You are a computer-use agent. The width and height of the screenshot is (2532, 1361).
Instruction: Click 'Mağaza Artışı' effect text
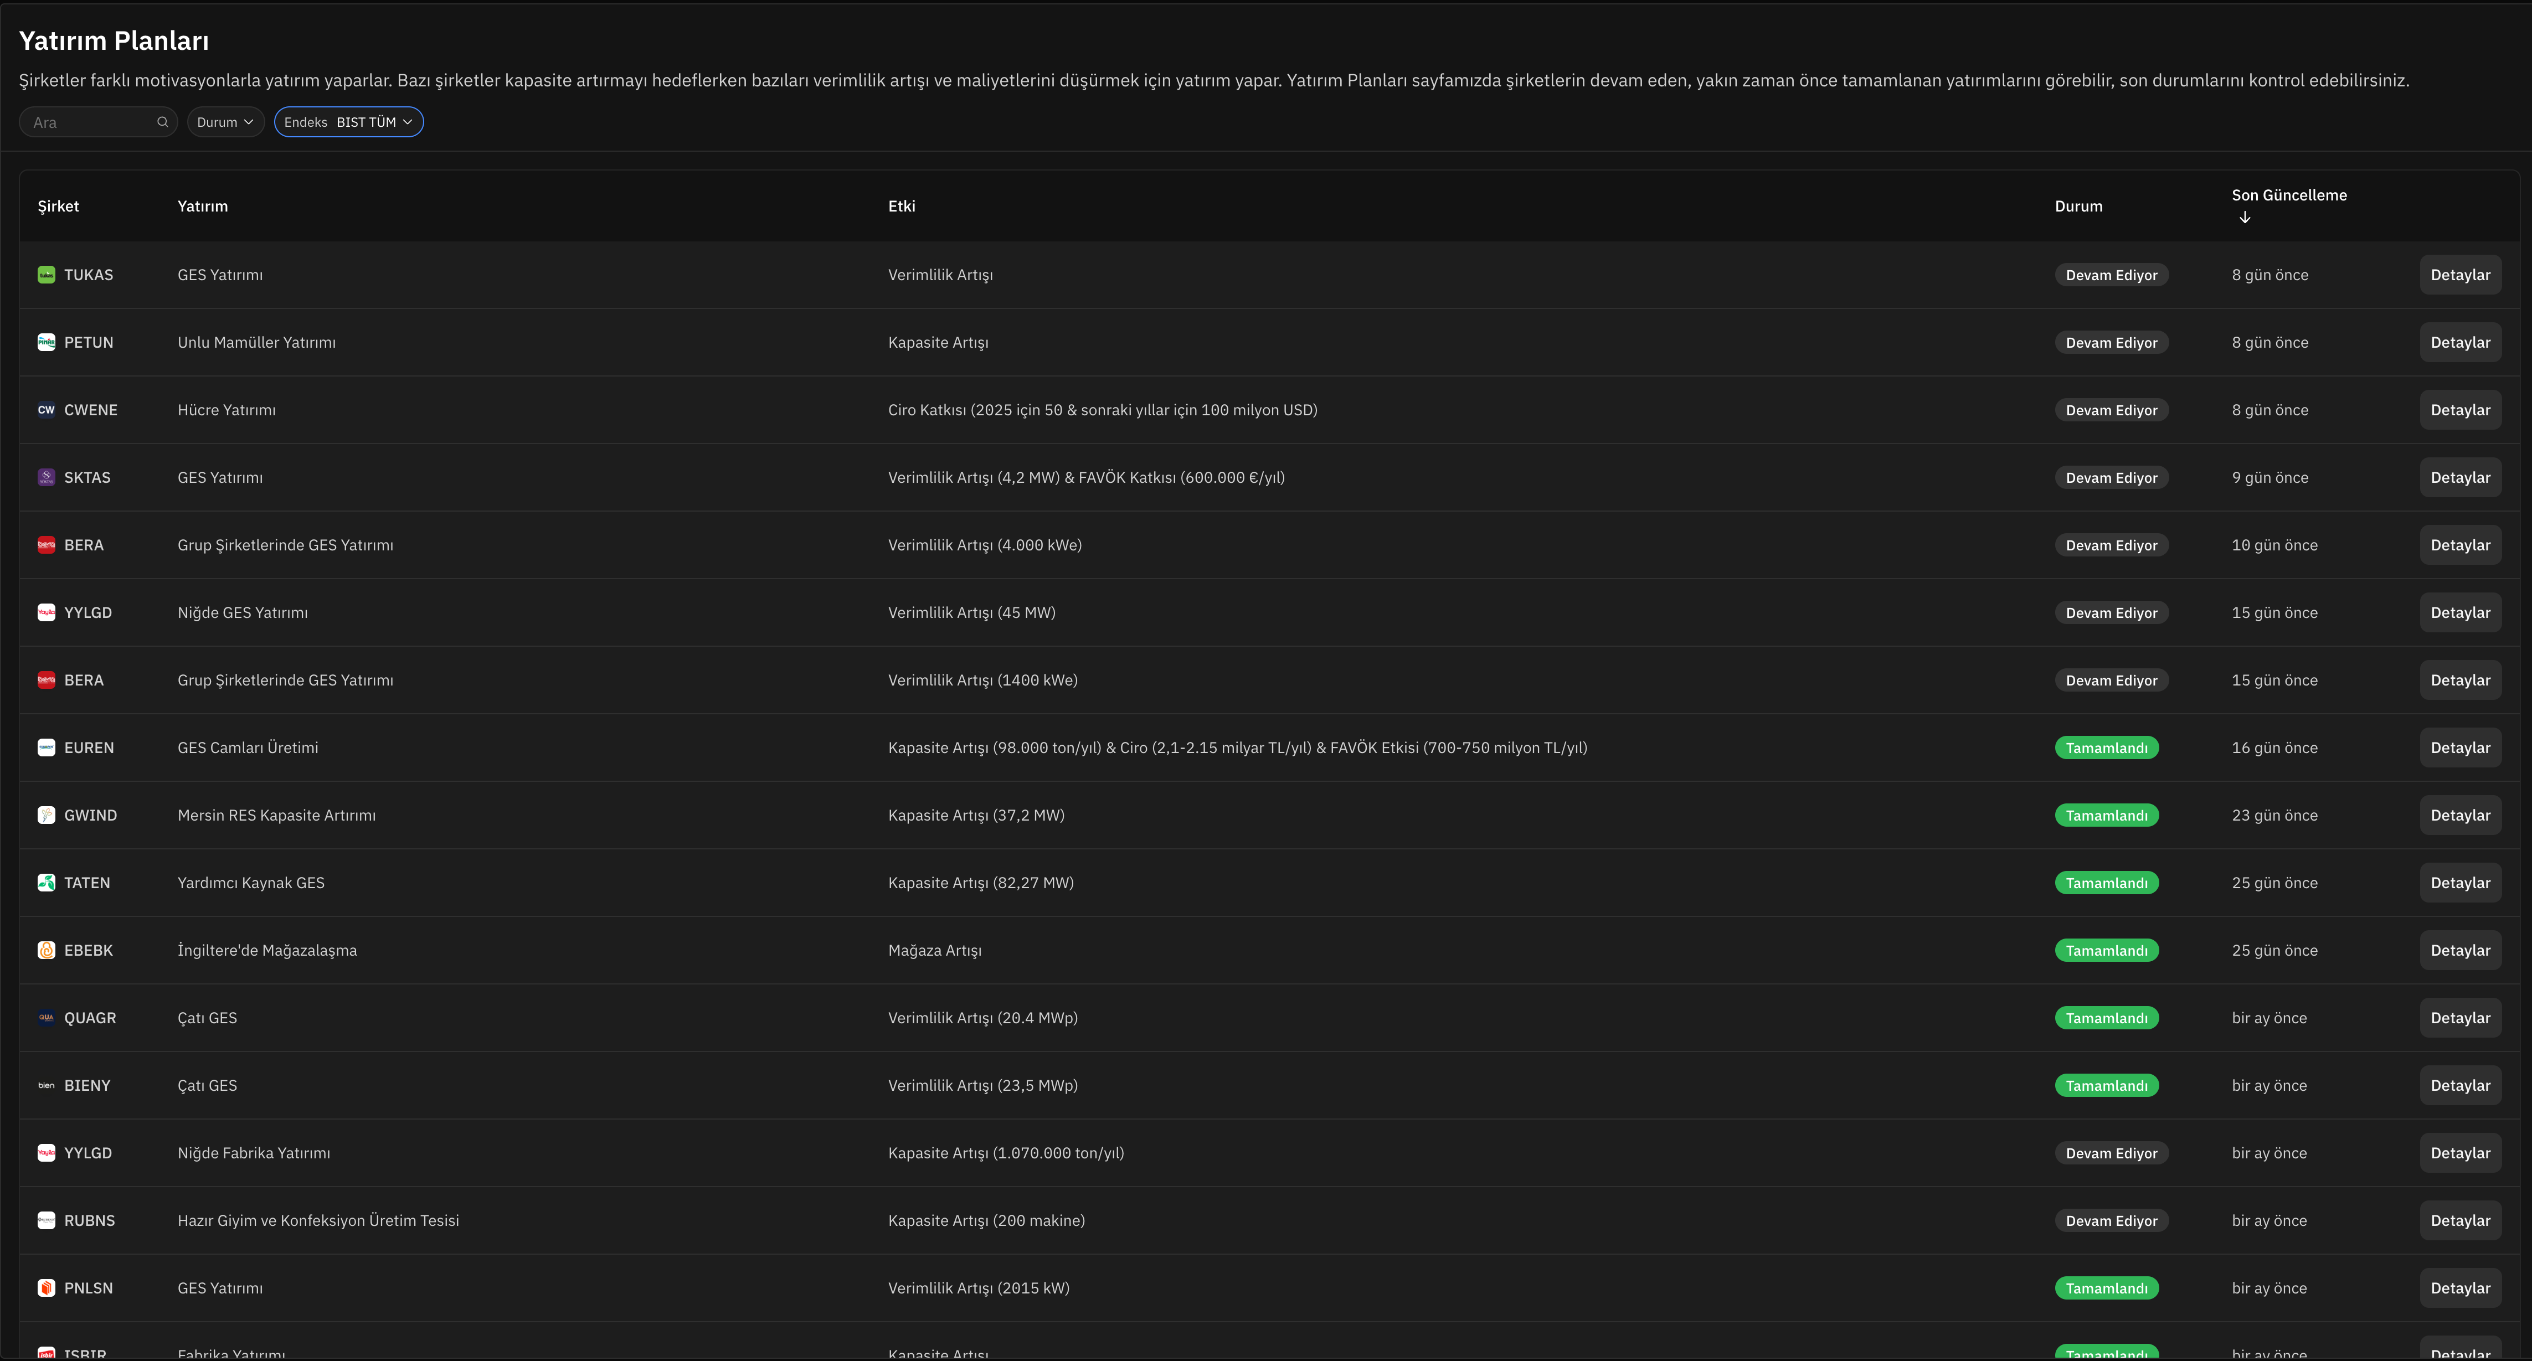[935, 950]
